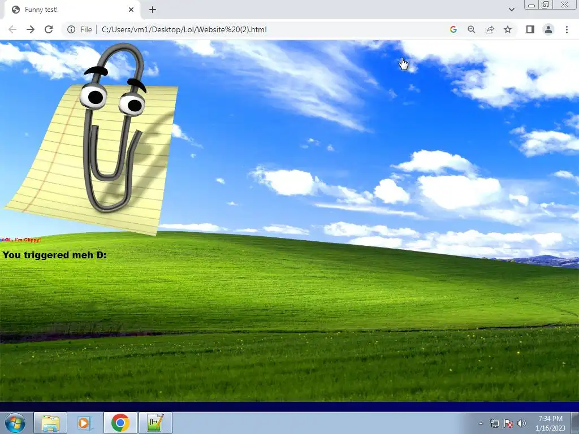The height and width of the screenshot is (434, 579).
Task: Reload the current page
Action: [49, 29]
